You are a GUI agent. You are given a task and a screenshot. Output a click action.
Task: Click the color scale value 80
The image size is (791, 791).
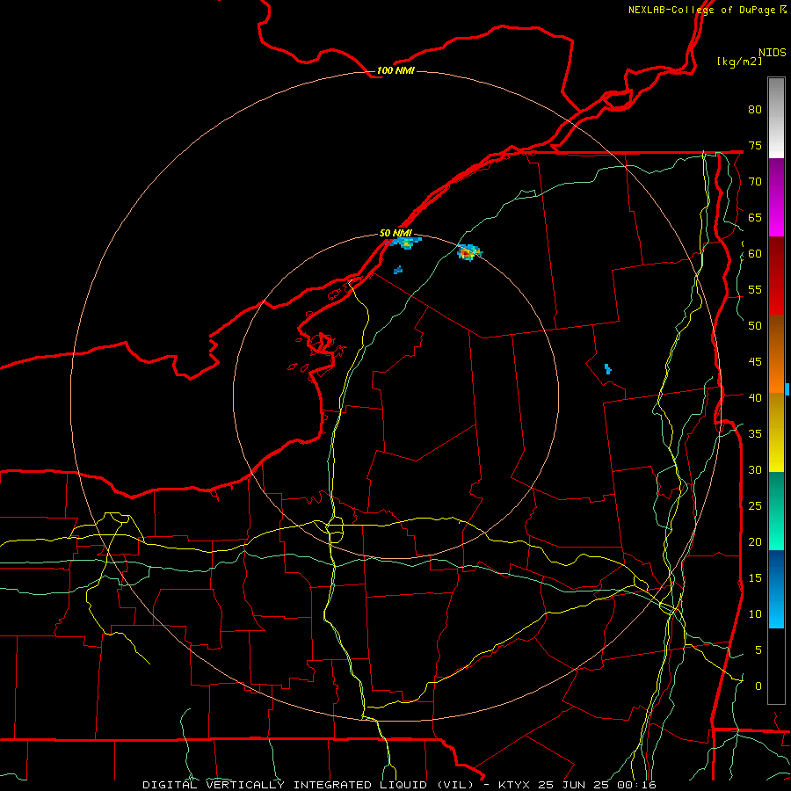pyautogui.click(x=755, y=110)
